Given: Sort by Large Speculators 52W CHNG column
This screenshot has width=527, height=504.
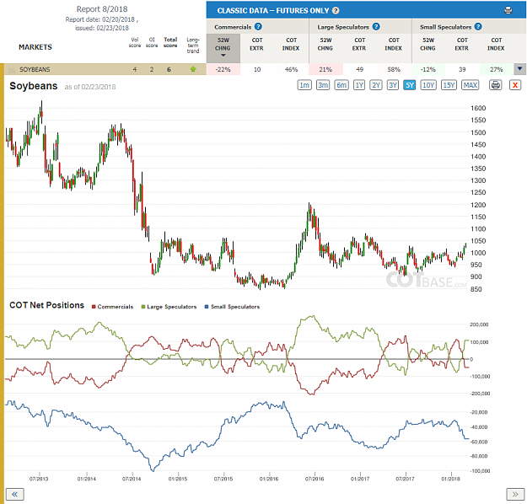Looking at the screenshot, I should 325,44.
